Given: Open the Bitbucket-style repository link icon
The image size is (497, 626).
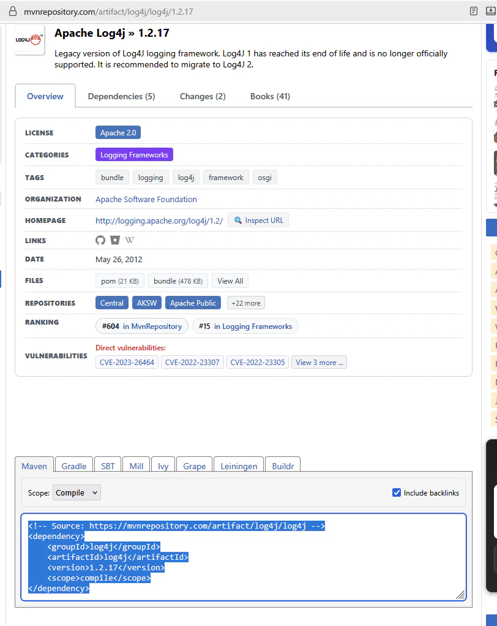Looking at the screenshot, I should (x=115, y=240).
